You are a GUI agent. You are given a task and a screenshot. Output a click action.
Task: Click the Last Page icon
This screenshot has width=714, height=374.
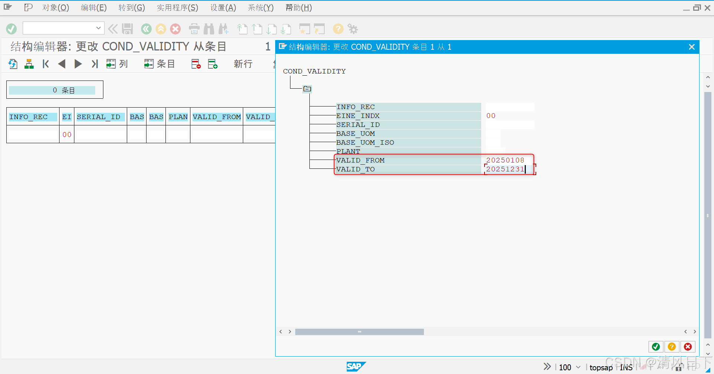pos(286,29)
